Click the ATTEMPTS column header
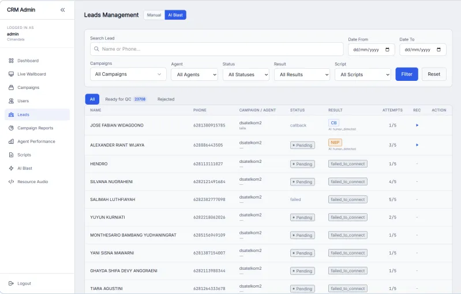The image size is (461, 294). tap(392, 110)
